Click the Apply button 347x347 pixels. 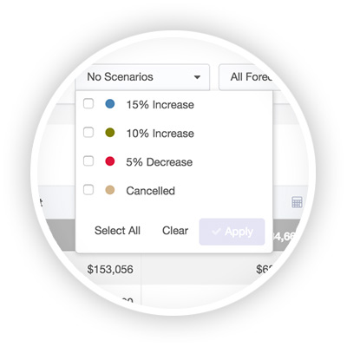(232, 232)
